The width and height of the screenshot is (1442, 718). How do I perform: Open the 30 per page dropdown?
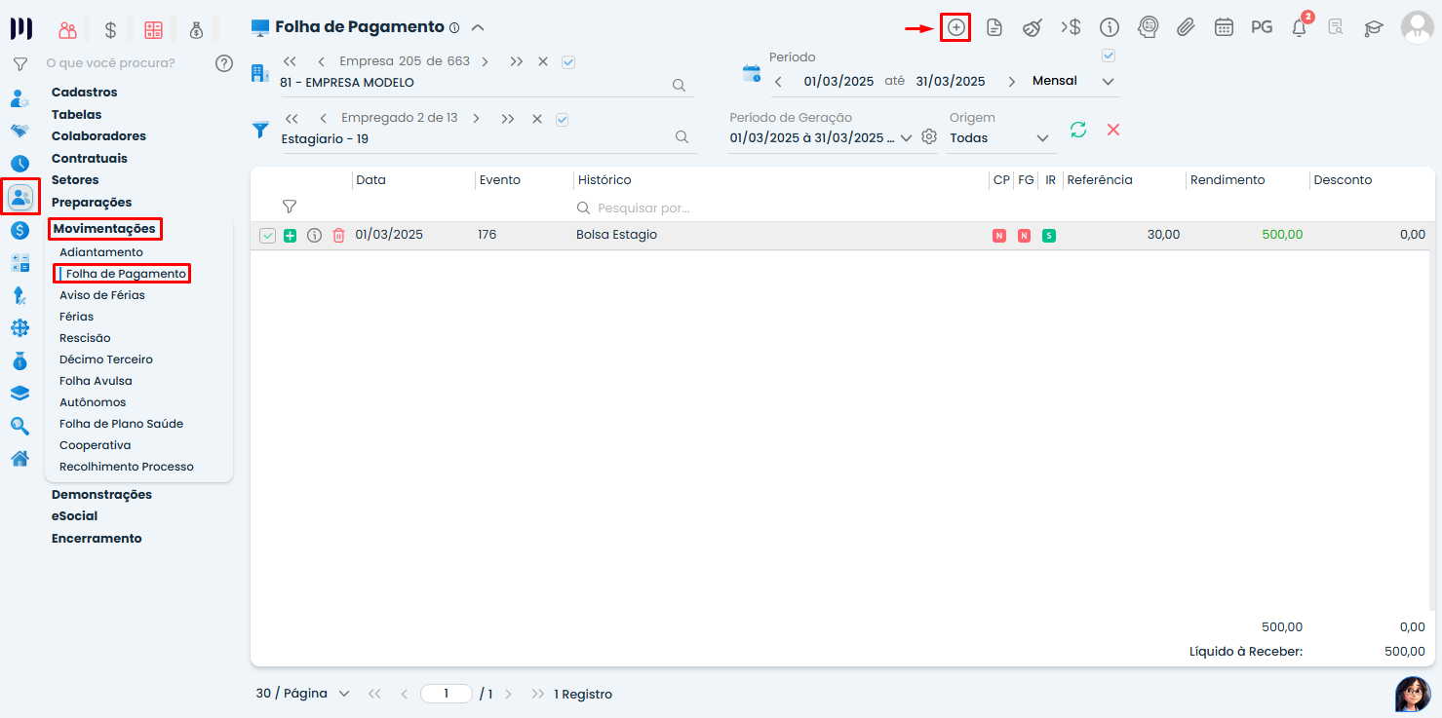click(343, 694)
